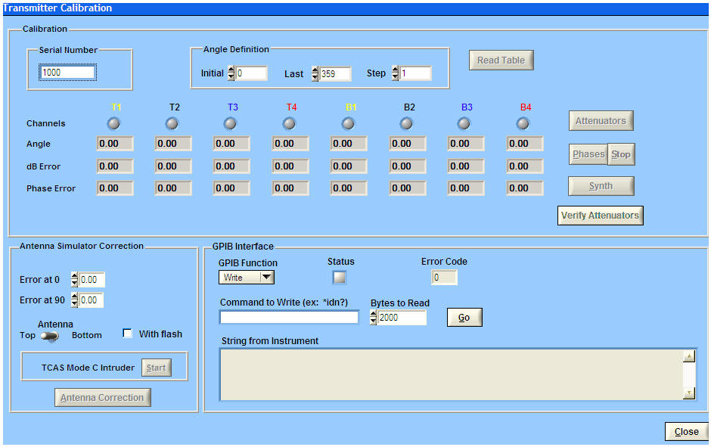Click the T3 dB Error value box
711x447 pixels.
pos(231,166)
